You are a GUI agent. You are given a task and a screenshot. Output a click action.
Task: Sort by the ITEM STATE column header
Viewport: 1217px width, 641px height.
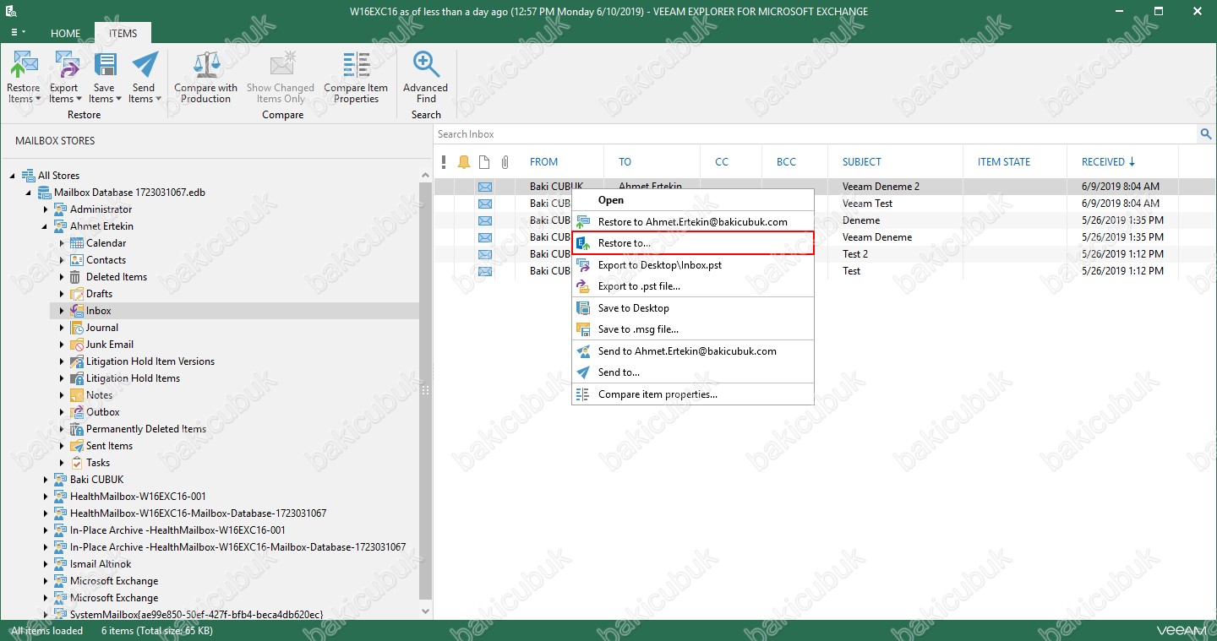pyautogui.click(x=1004, y=162)
